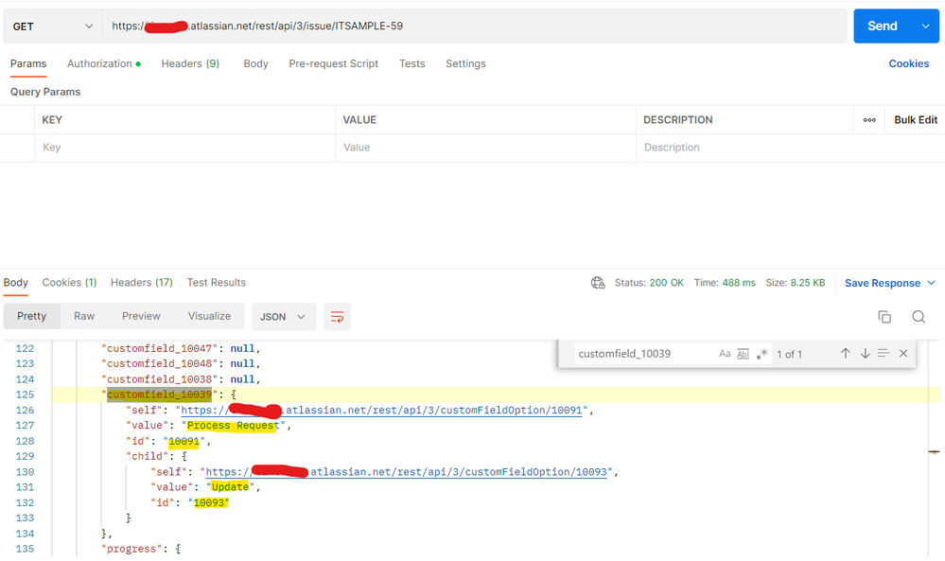Open the response Headers (17) tab

pyautogui.click(x=142, y=283)
